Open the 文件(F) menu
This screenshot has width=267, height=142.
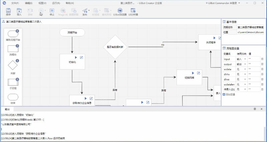(x=15, y=3)
